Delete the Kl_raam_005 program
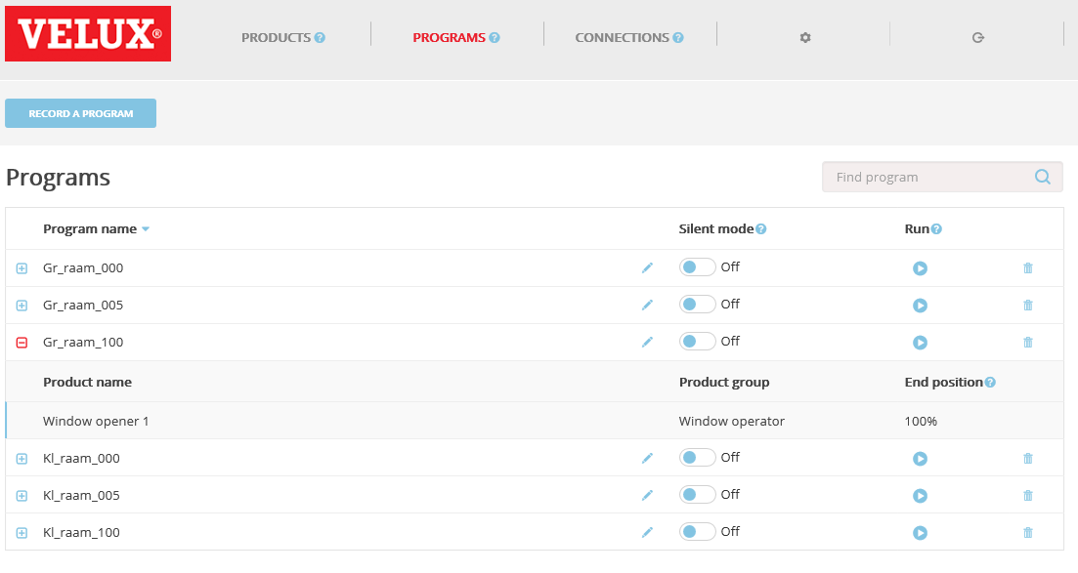 click(1027, 496)
